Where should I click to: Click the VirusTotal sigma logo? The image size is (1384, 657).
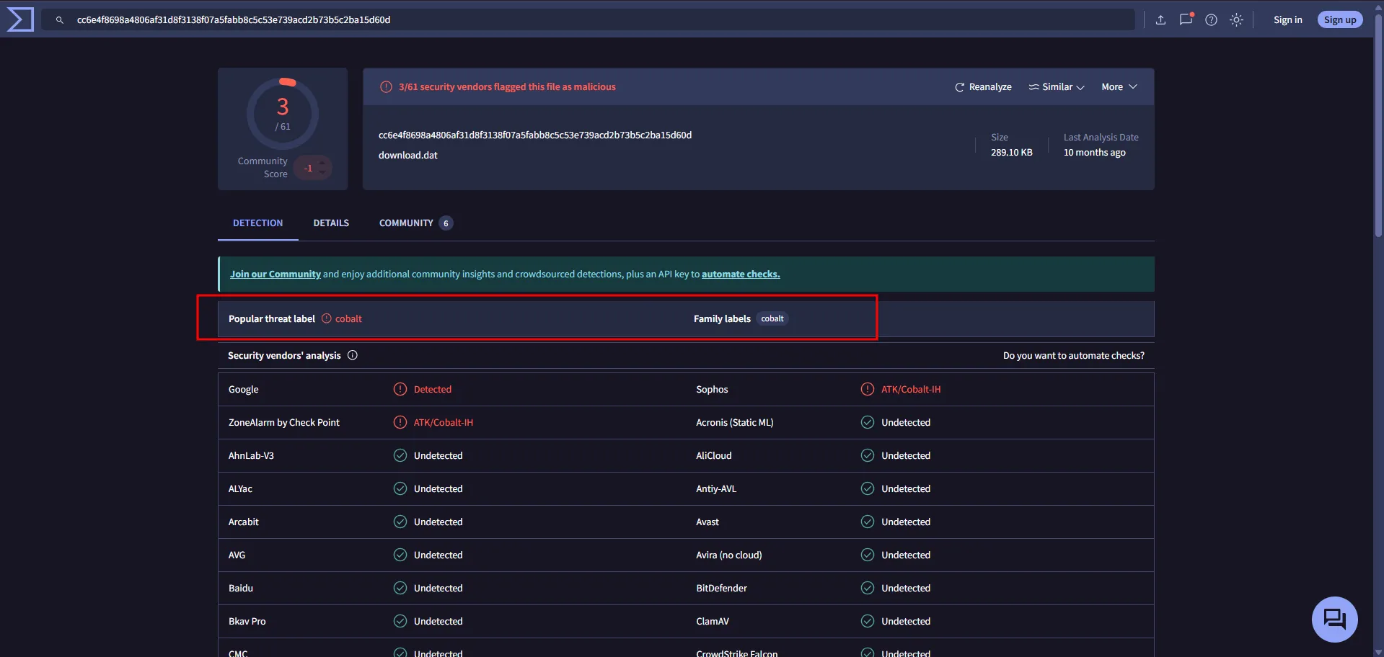(20, 19)
